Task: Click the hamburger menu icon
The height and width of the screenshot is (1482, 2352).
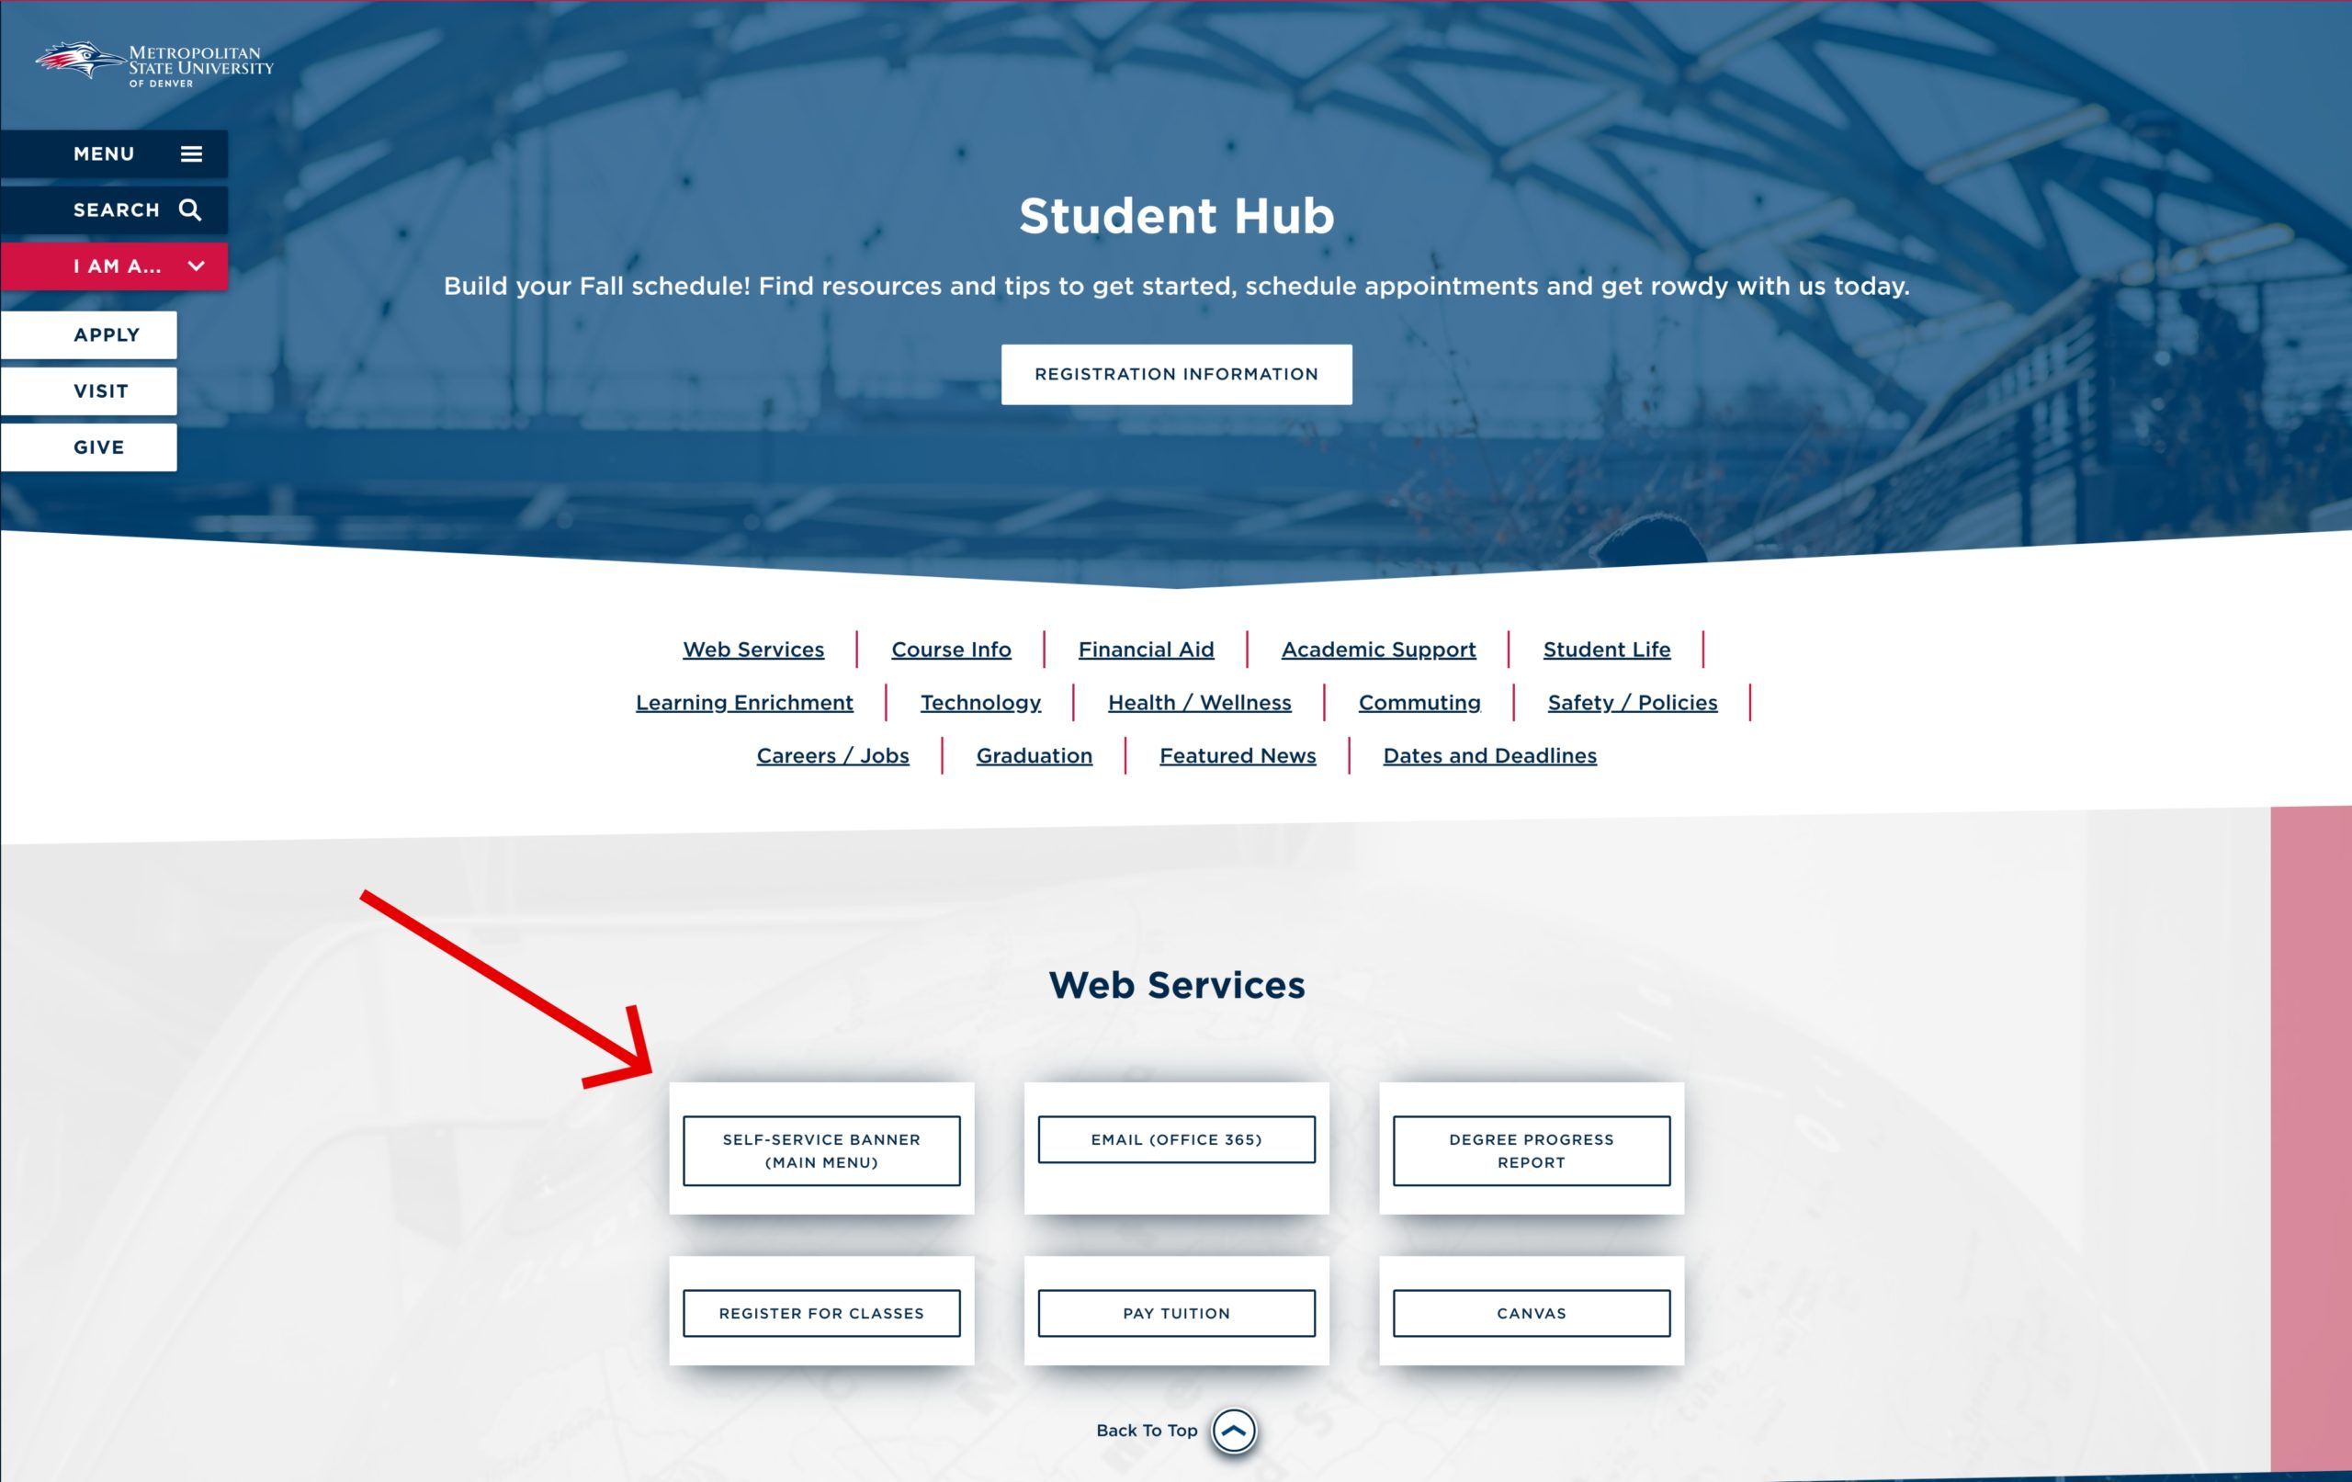Action: coord(191,152)
